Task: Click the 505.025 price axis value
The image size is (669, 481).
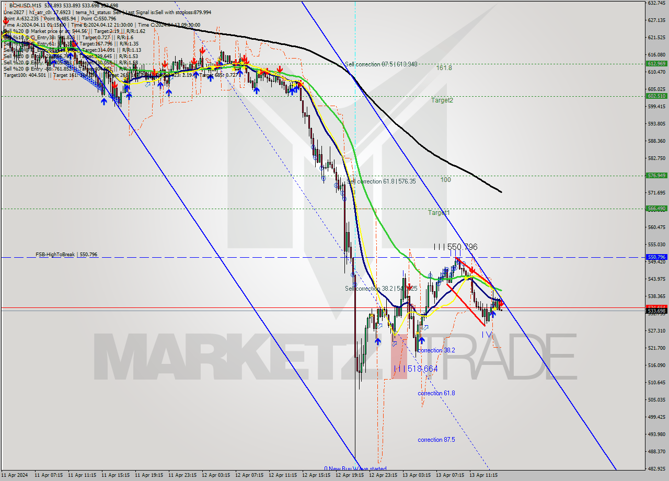Action: pos(656,399)
